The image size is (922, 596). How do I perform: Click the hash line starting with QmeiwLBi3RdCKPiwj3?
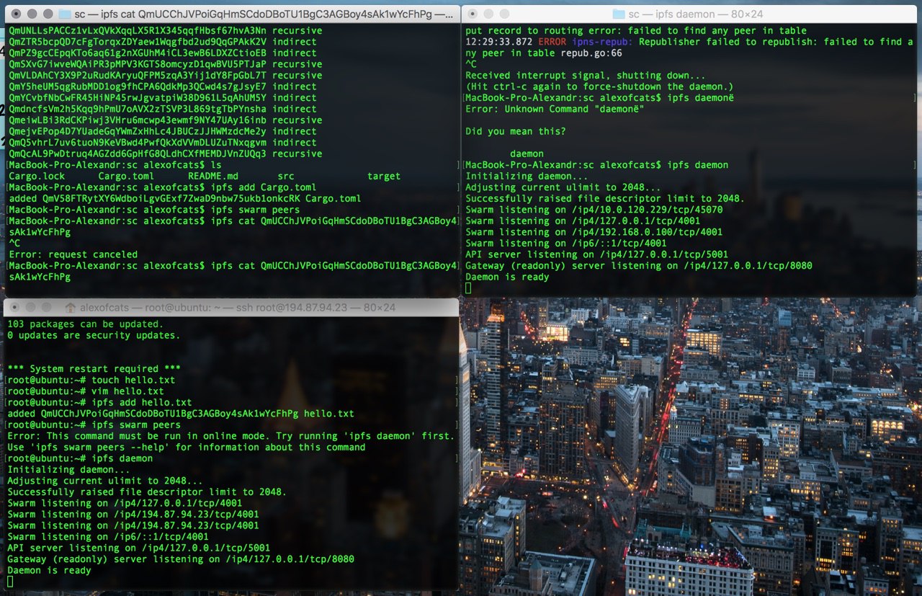165,120
